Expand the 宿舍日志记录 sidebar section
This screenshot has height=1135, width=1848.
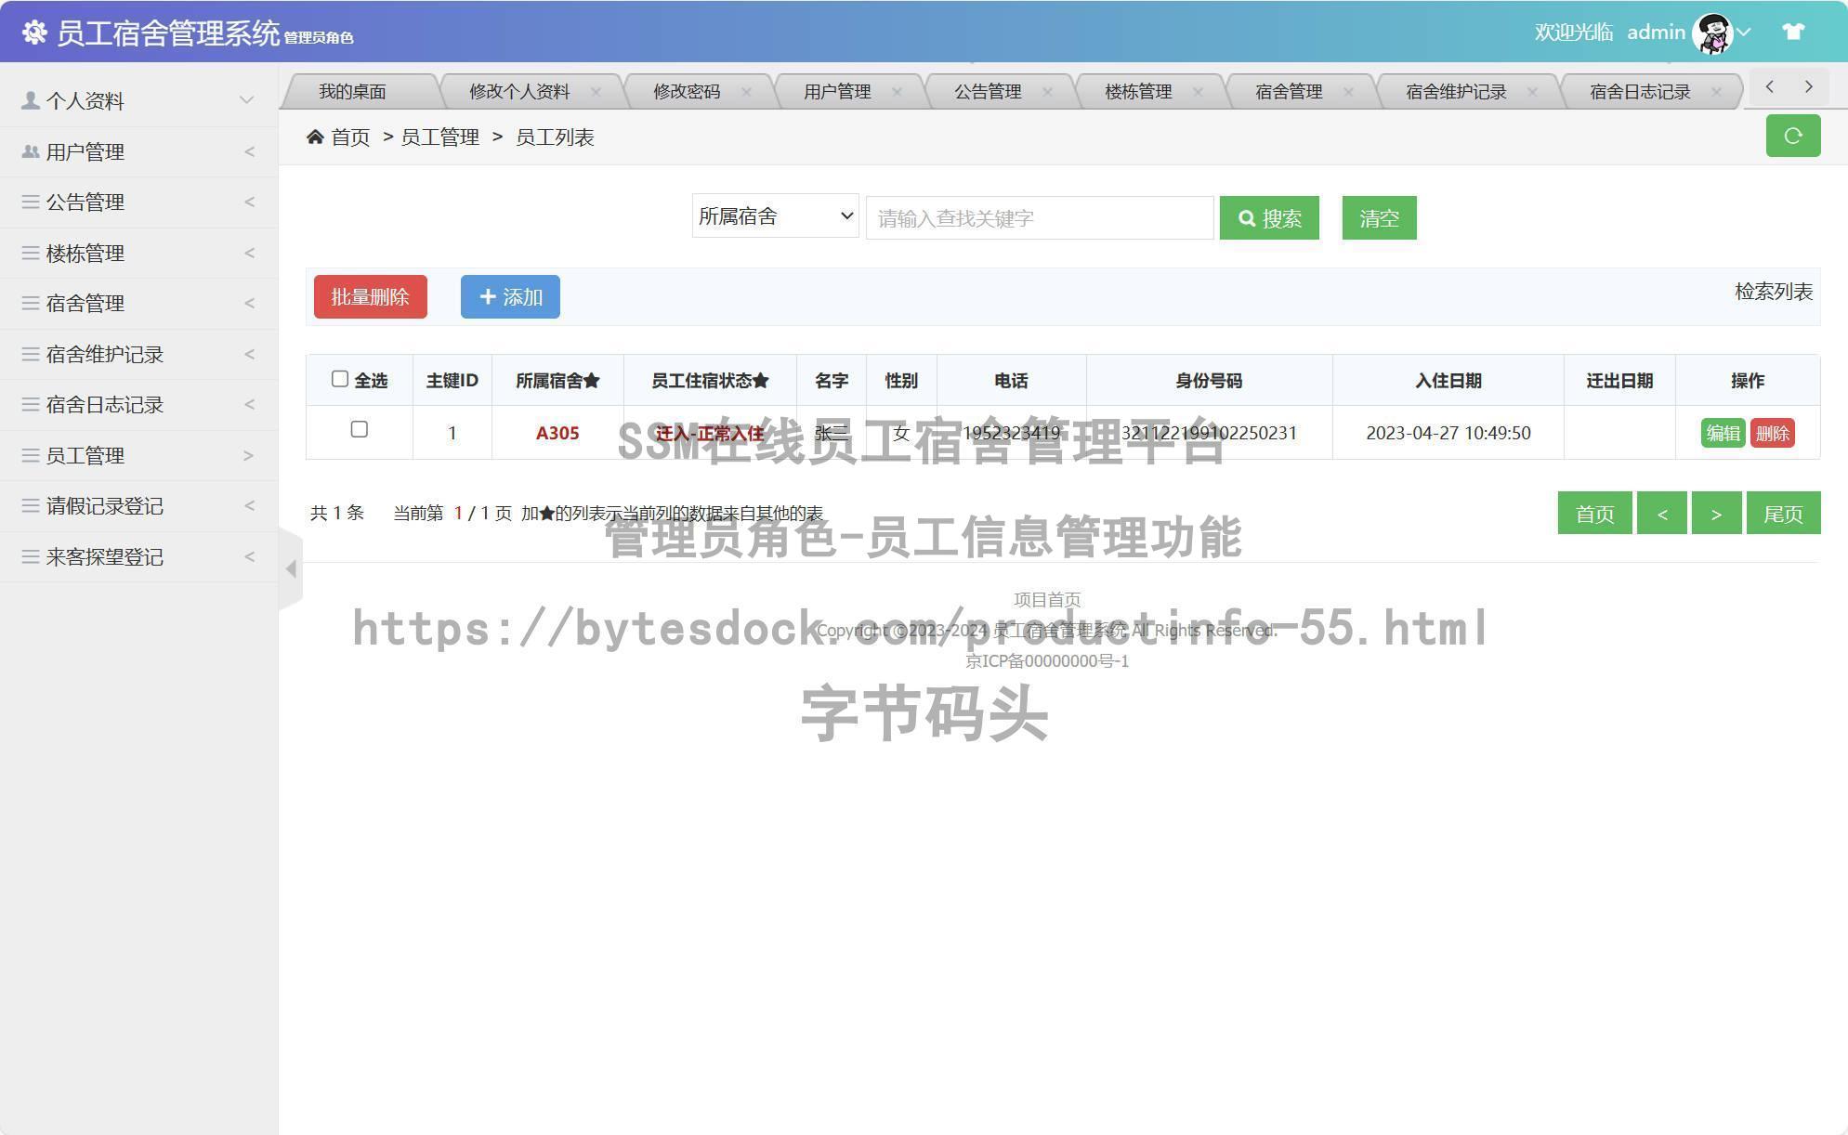pyautogui.click(x=249, y=404)
